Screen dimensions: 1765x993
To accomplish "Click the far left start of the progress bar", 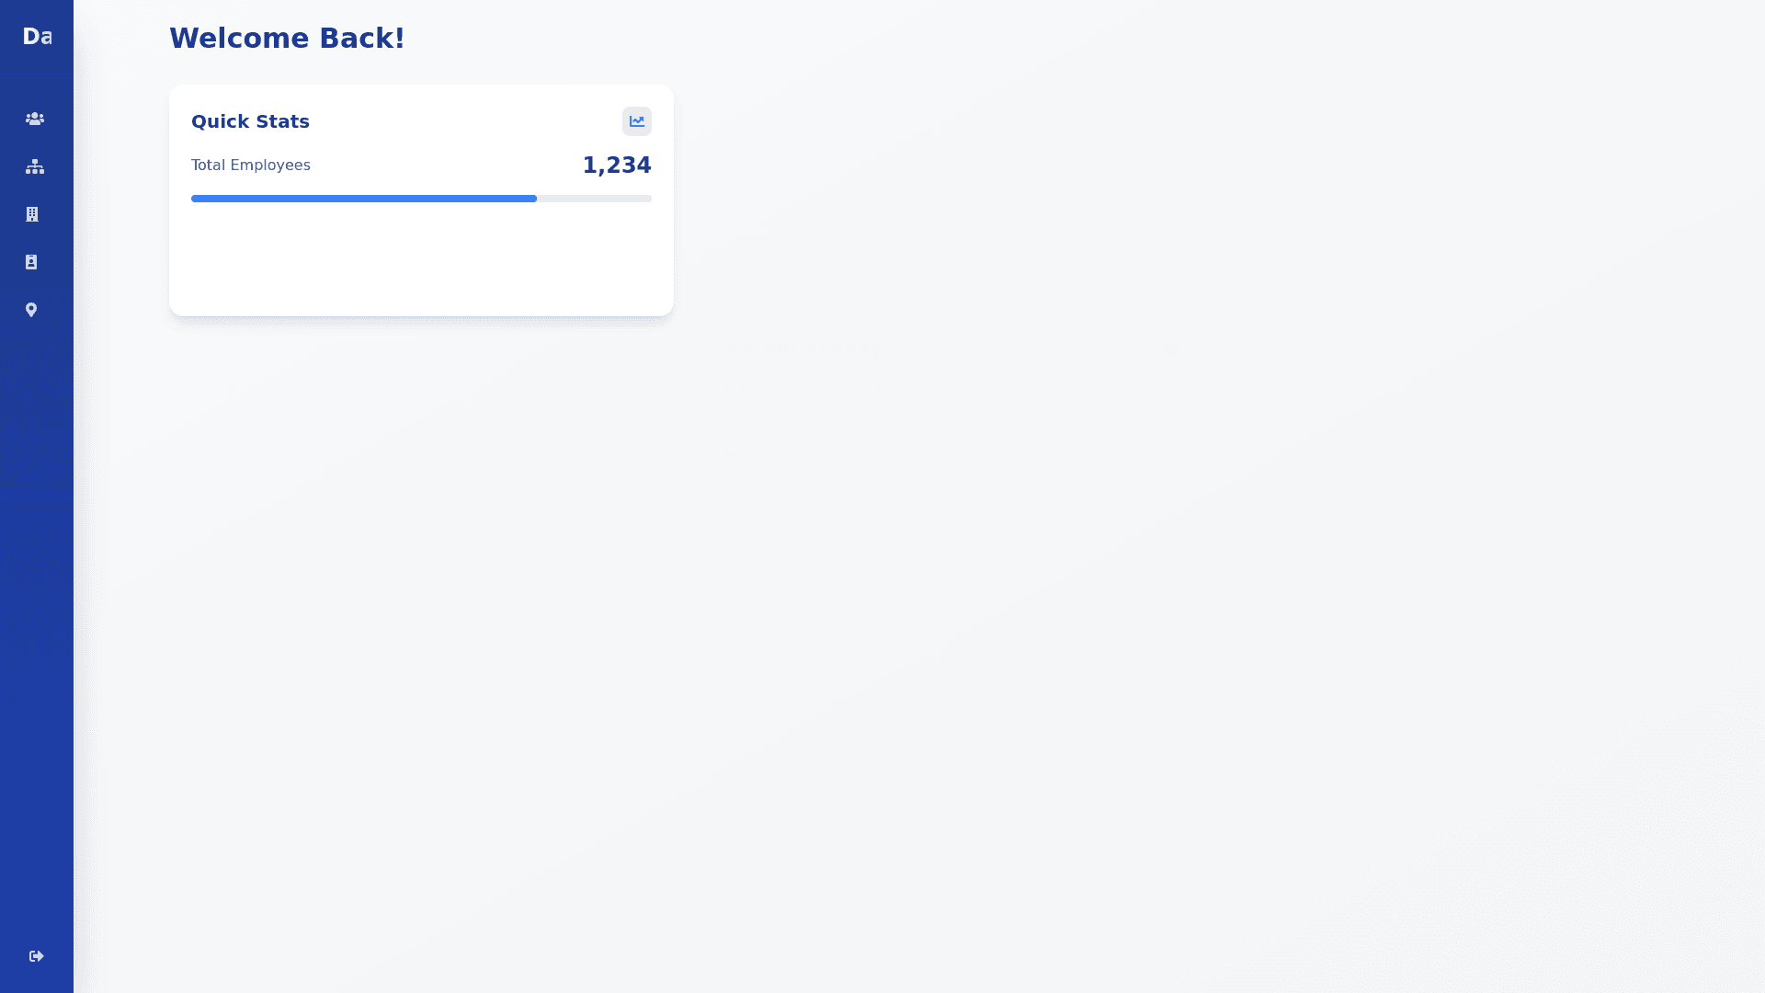I will pos(195,199).
